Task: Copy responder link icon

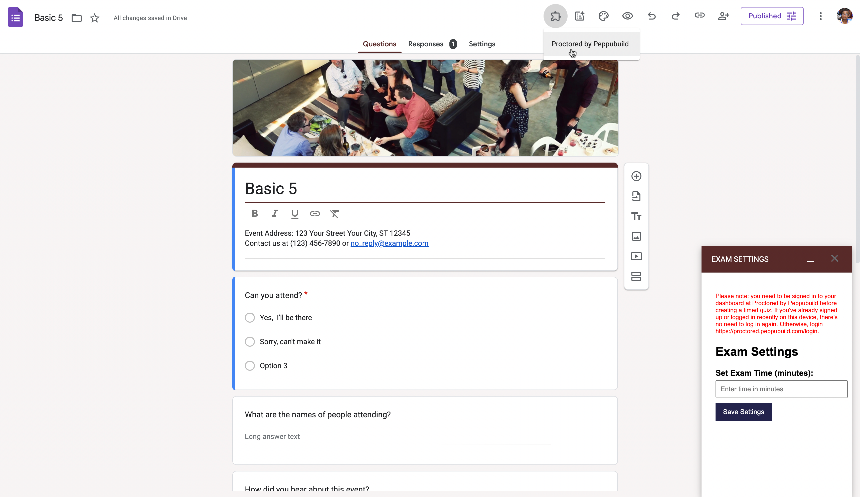Action: click(x=700, y=15)
